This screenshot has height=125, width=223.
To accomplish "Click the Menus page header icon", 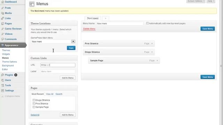I will (x=32, y=4).
